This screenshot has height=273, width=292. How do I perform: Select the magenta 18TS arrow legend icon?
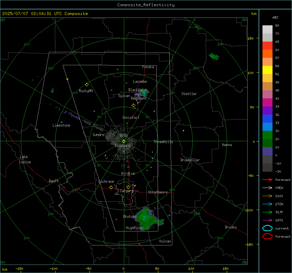(267, 220)
